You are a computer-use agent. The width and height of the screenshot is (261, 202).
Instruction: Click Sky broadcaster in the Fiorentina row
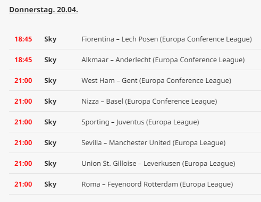click(50, 39)
